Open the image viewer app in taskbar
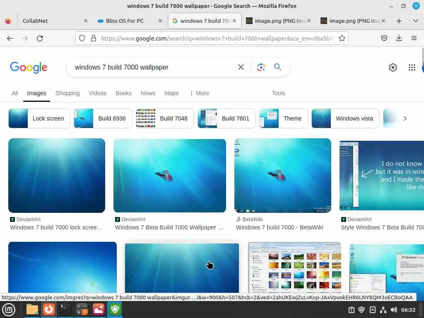Image resolution: width=424 pixels, height=318 pixels. (99, 310)
